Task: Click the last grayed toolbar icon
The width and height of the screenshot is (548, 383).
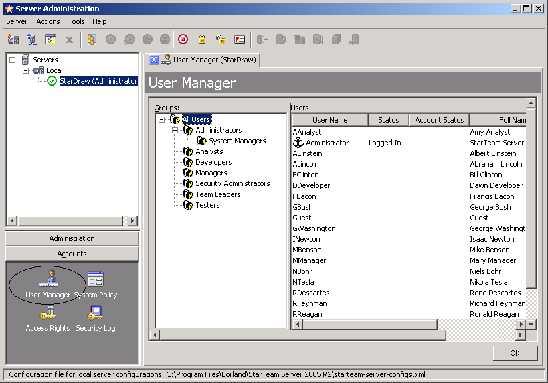Action: tap(355, 40)
